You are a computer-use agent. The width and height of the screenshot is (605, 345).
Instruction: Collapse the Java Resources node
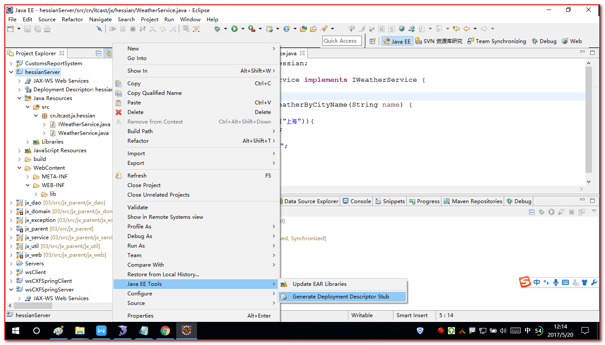(20, 98)
